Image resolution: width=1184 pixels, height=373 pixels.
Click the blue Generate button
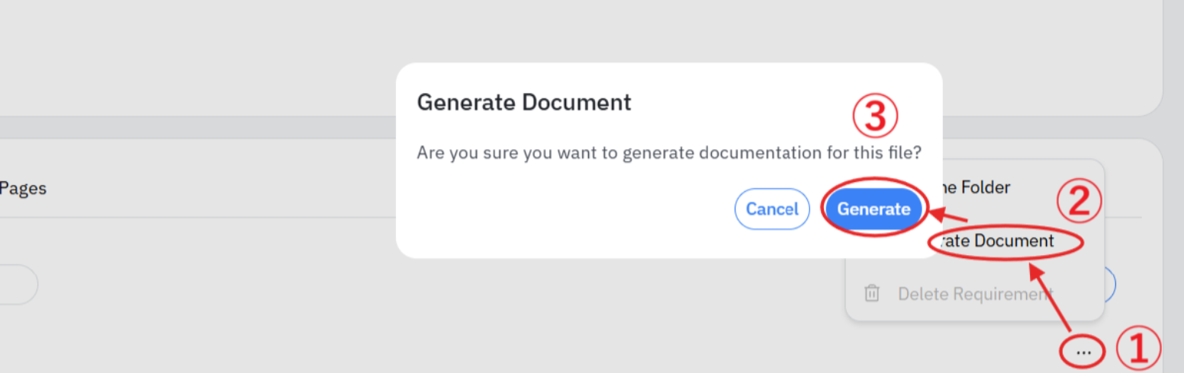pos(874,209)
